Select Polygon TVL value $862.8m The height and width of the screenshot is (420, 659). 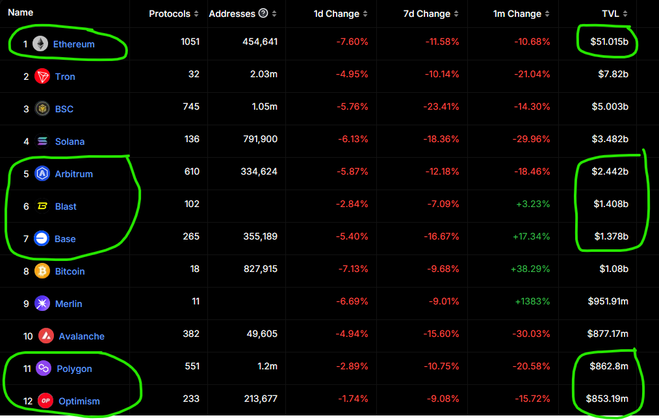tap(609, 366)
